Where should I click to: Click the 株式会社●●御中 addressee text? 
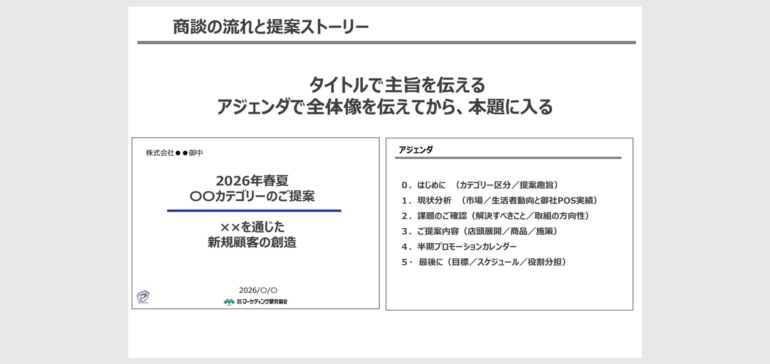click(174, 153)
